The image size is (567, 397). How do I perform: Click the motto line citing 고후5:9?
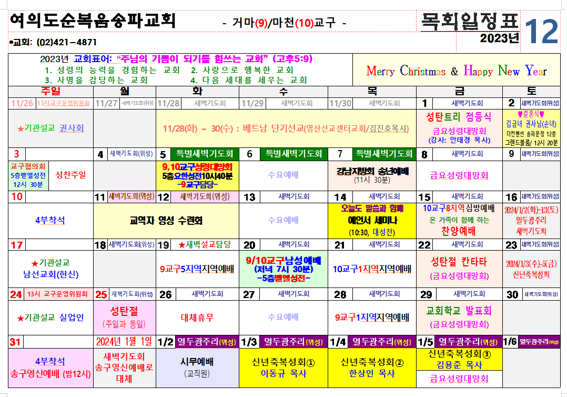(176, 58)
